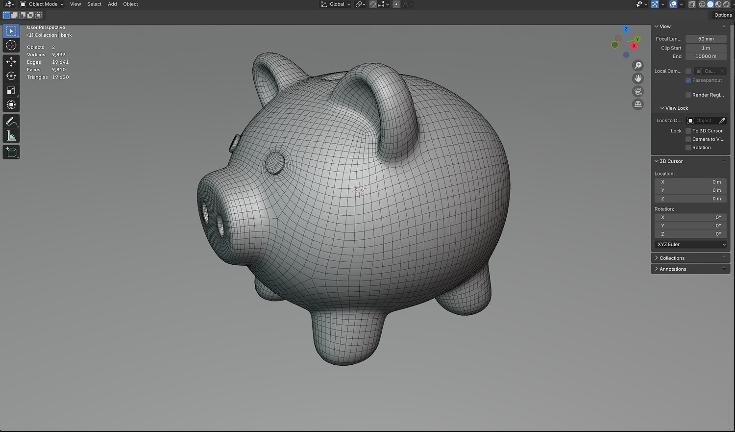Set selection mode to subtract
The width and height of the screenshot is (735, 432).
22,15
